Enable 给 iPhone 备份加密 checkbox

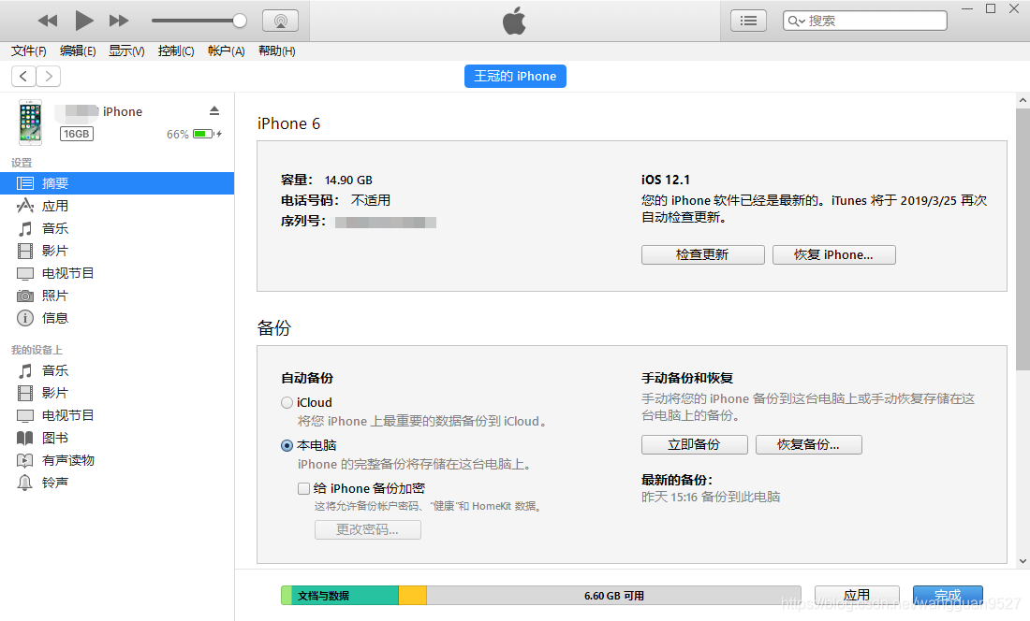(303, 488)
